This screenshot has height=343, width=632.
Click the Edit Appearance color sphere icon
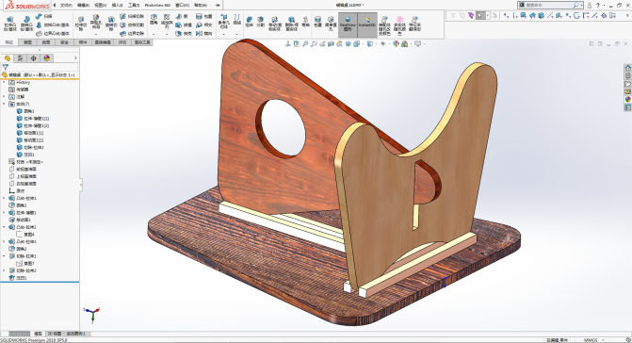click(396, 44)
